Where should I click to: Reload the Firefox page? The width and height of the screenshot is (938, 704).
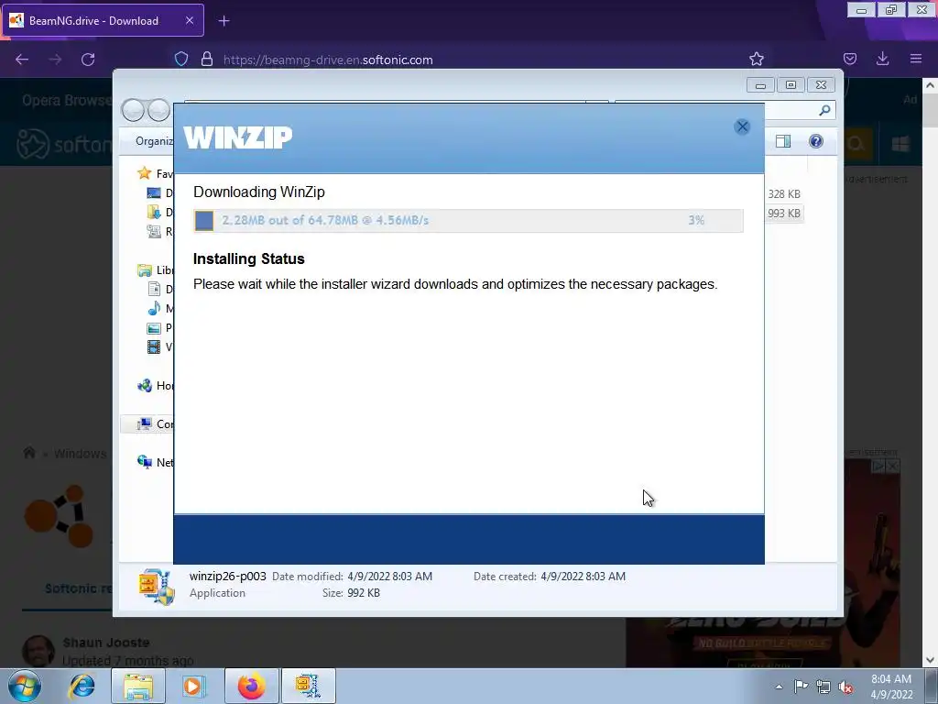point(88,60)
